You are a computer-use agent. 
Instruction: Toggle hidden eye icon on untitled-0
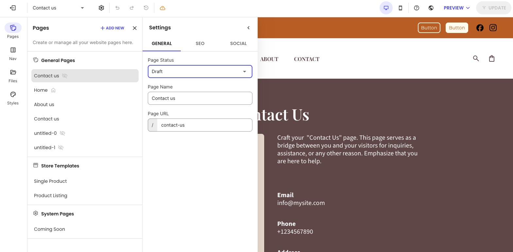coord(62,133)
